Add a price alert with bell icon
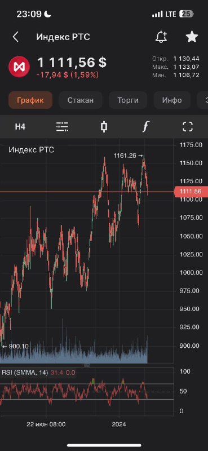This screenshot has height=451, width=208. point(161,37)
